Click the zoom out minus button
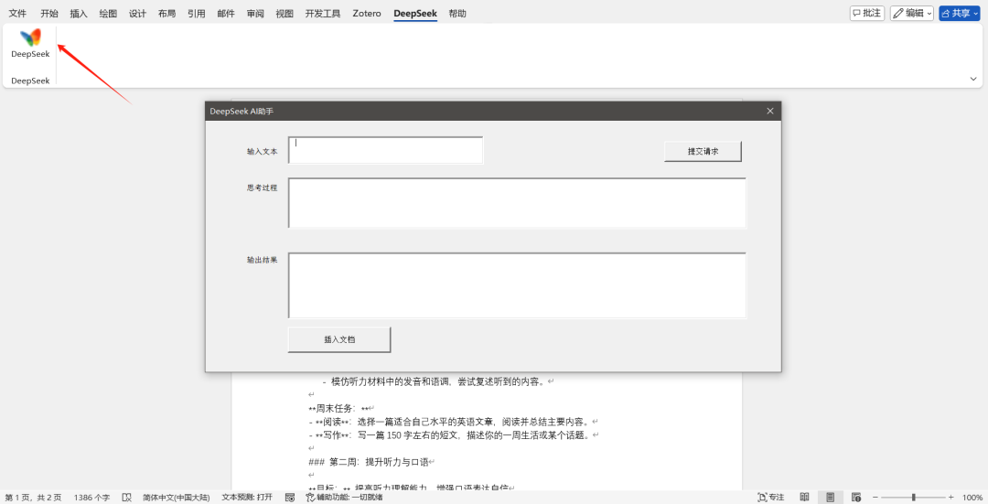988x504 pixels. pos(875,497)
